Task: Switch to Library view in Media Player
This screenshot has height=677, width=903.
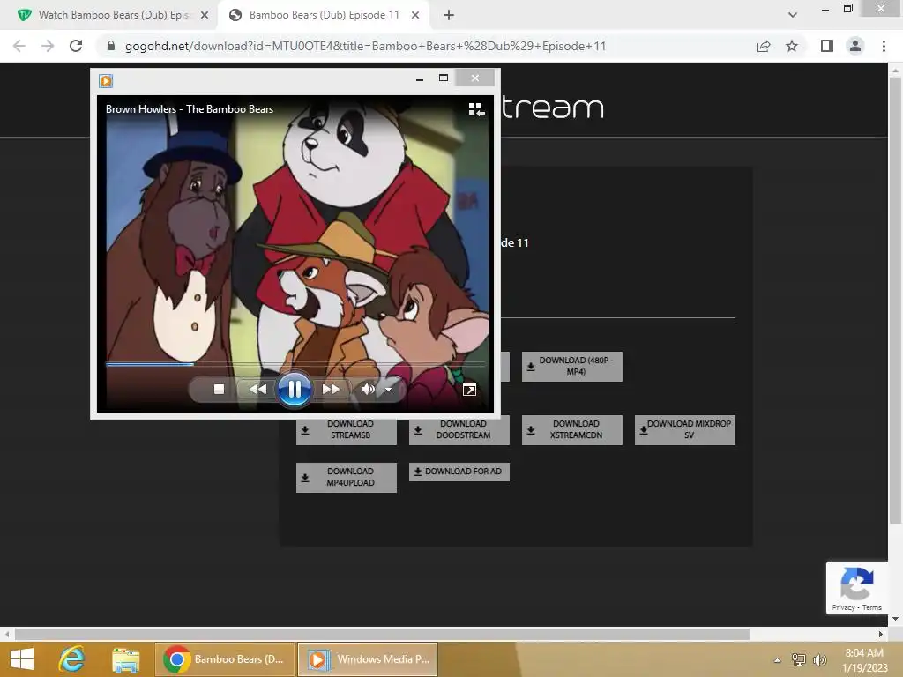Action: (x=476, y=109)
